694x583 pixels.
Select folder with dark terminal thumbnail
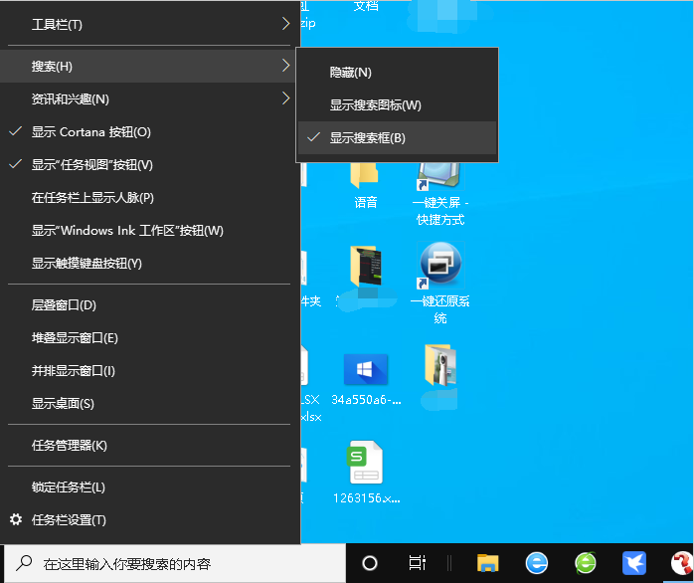tap(365, 266)
